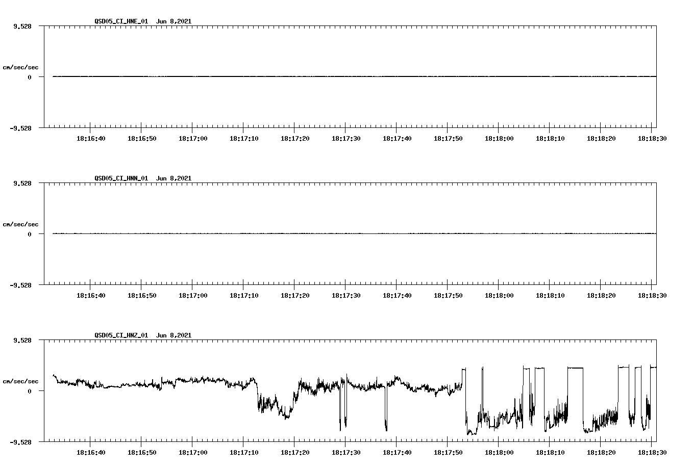Click time label 18:16:50 under HNE plot
The height and width of the screenshot is (471, 693).
(142, 139)
